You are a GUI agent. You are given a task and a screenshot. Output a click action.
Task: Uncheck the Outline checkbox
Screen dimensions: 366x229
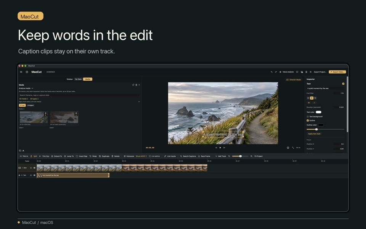pyautogui.click(x=308, y=121)
